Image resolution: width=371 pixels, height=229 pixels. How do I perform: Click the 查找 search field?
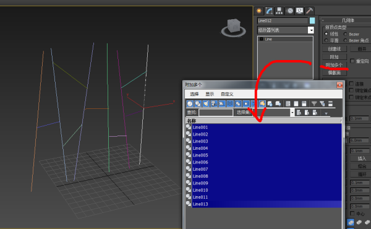click(216, 113)
